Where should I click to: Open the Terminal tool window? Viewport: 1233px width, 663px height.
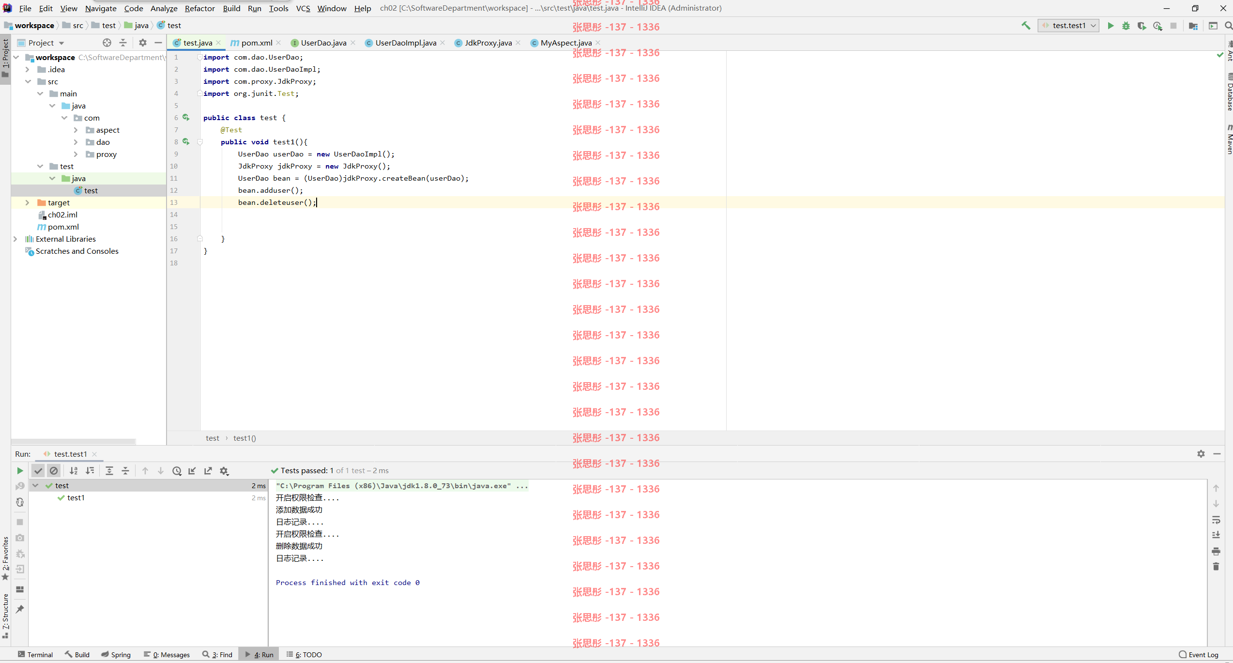[x=35, y=654]
